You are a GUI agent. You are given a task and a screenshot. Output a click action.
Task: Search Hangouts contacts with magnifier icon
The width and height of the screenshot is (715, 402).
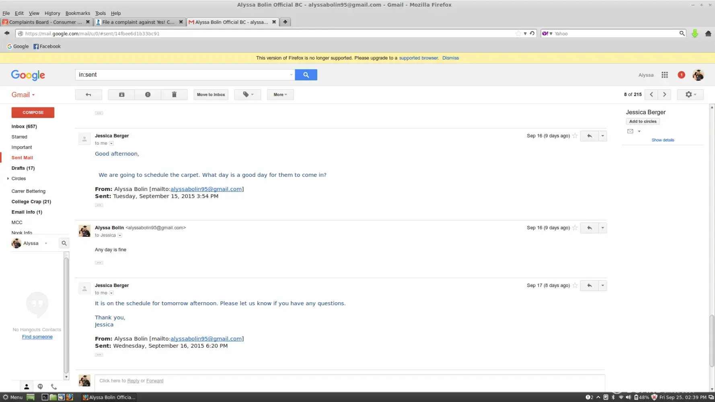click(x=64, y=243)
